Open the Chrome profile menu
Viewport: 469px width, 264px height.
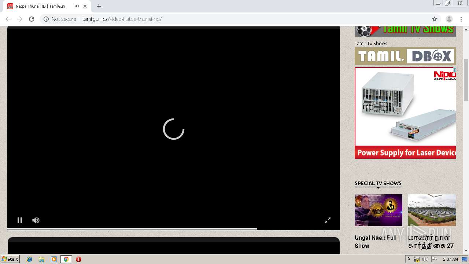(449, 19)
